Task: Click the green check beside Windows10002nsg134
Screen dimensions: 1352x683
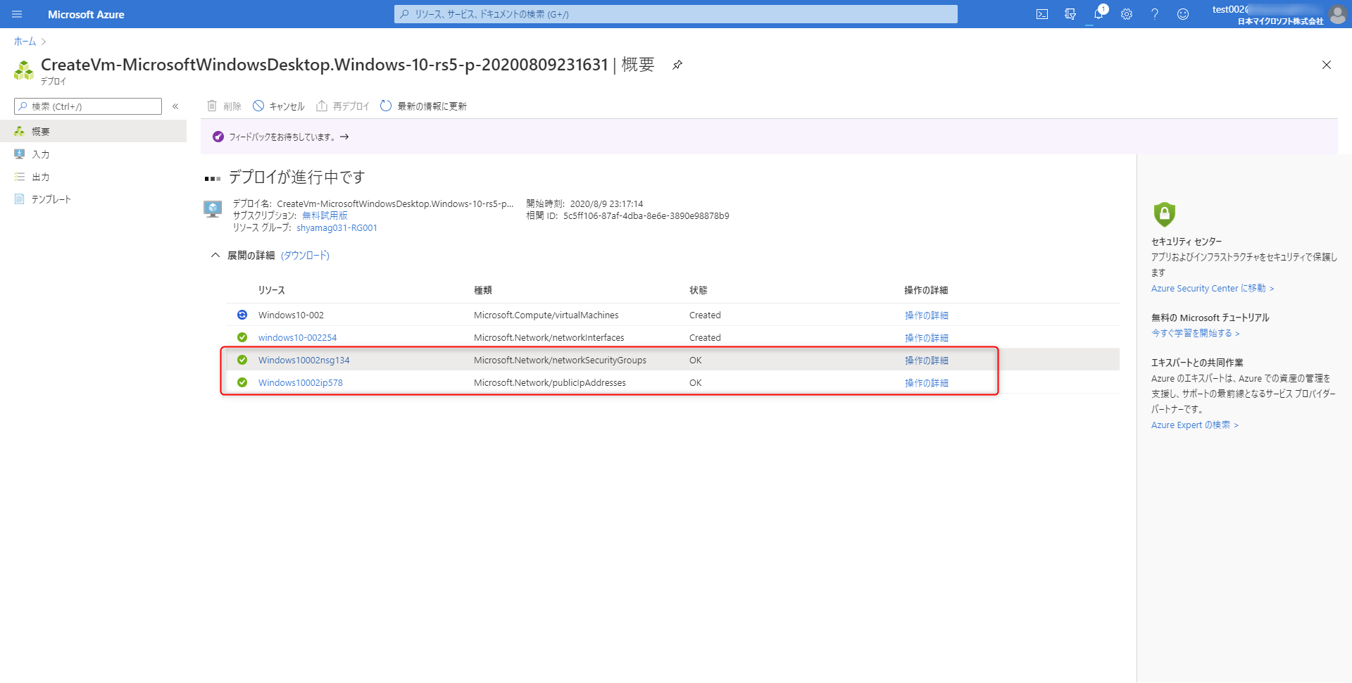Action: click(x=242, y=360)
